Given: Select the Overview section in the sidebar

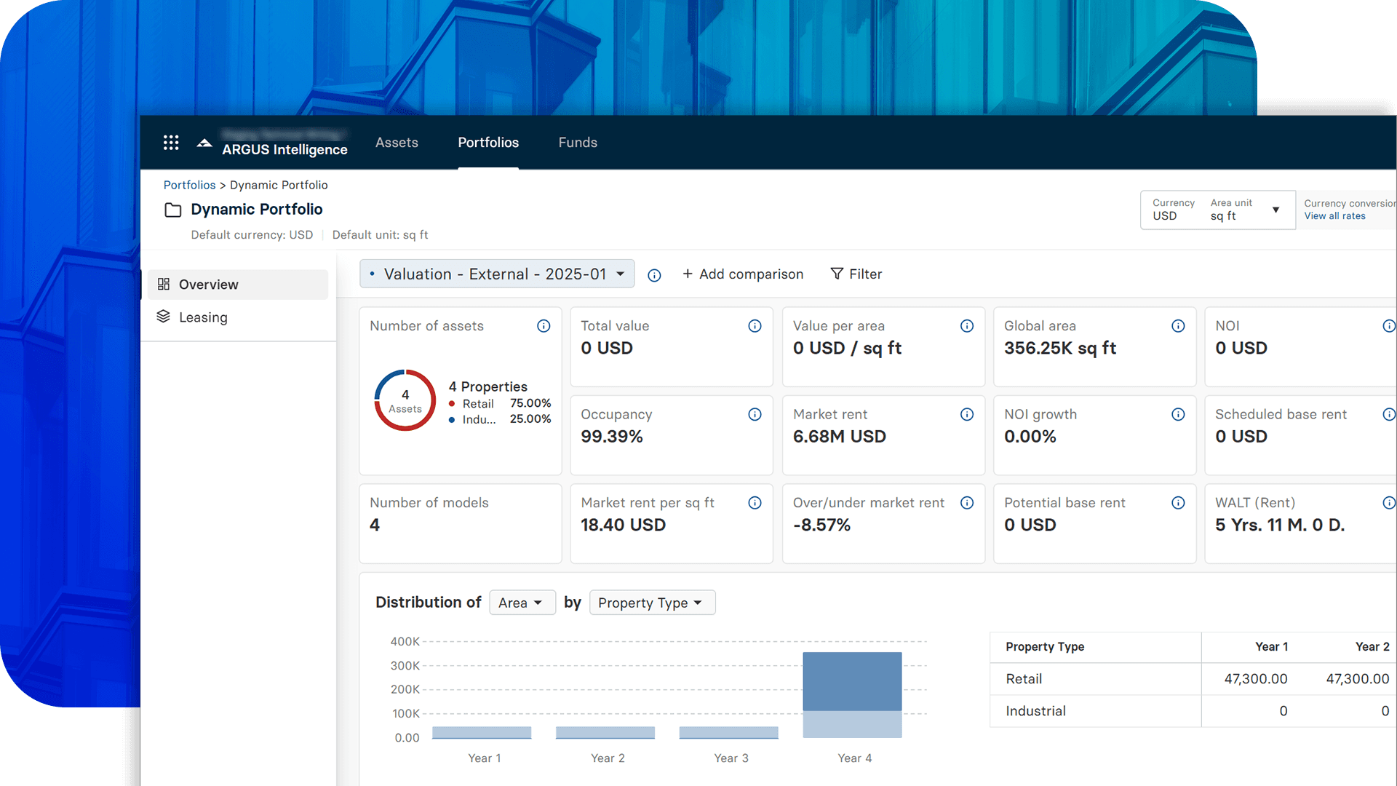Looking at the screenshot, I should pos(208,285).
